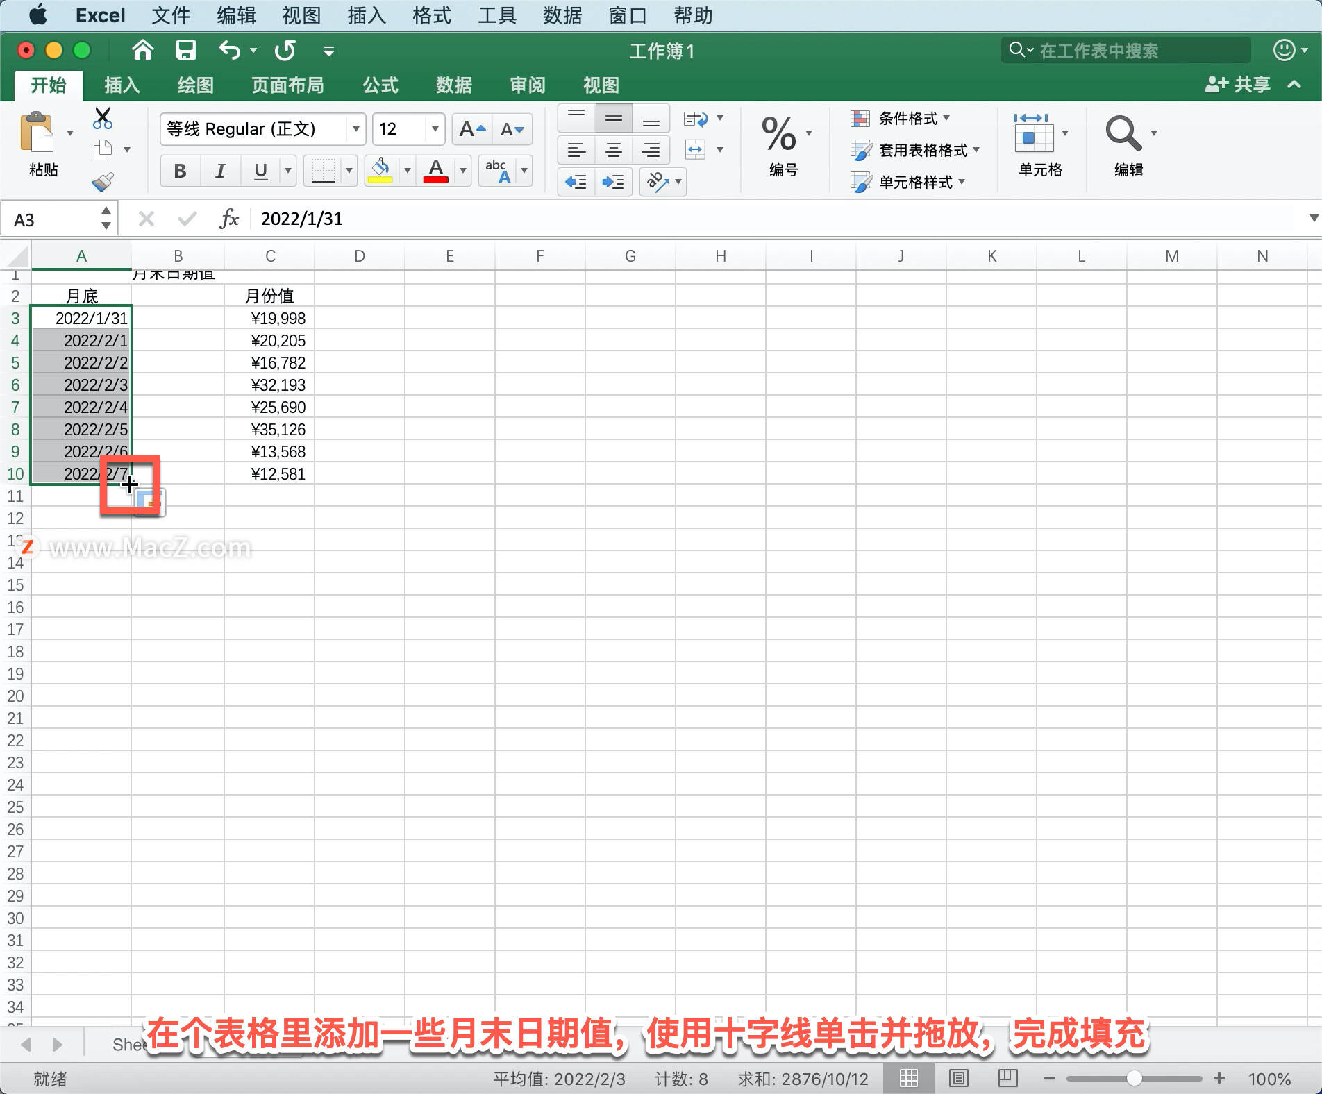The height and width of the screenshot is (1094, 1322).
Task: Open the 数据 menu in the menu bar
Action: pyautogui.click(x=562, y=15)
